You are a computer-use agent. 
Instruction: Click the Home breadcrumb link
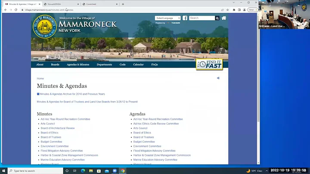click(40, 78)
